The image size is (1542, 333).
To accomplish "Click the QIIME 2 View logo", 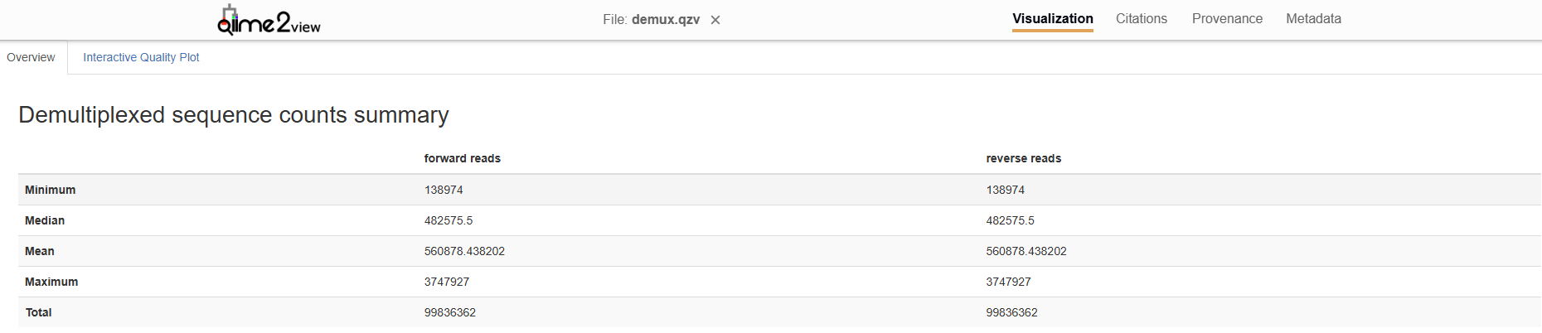I will click(x=269, y=20).
